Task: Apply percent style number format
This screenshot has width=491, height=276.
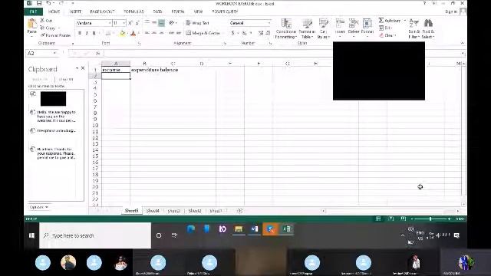Action: click(244, 33)
